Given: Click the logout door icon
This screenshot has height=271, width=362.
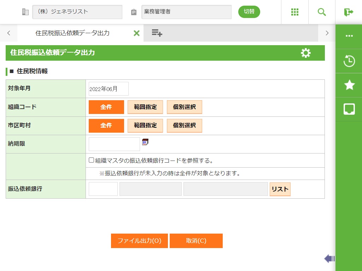Looking at the screenshot, I should point(349,12).
